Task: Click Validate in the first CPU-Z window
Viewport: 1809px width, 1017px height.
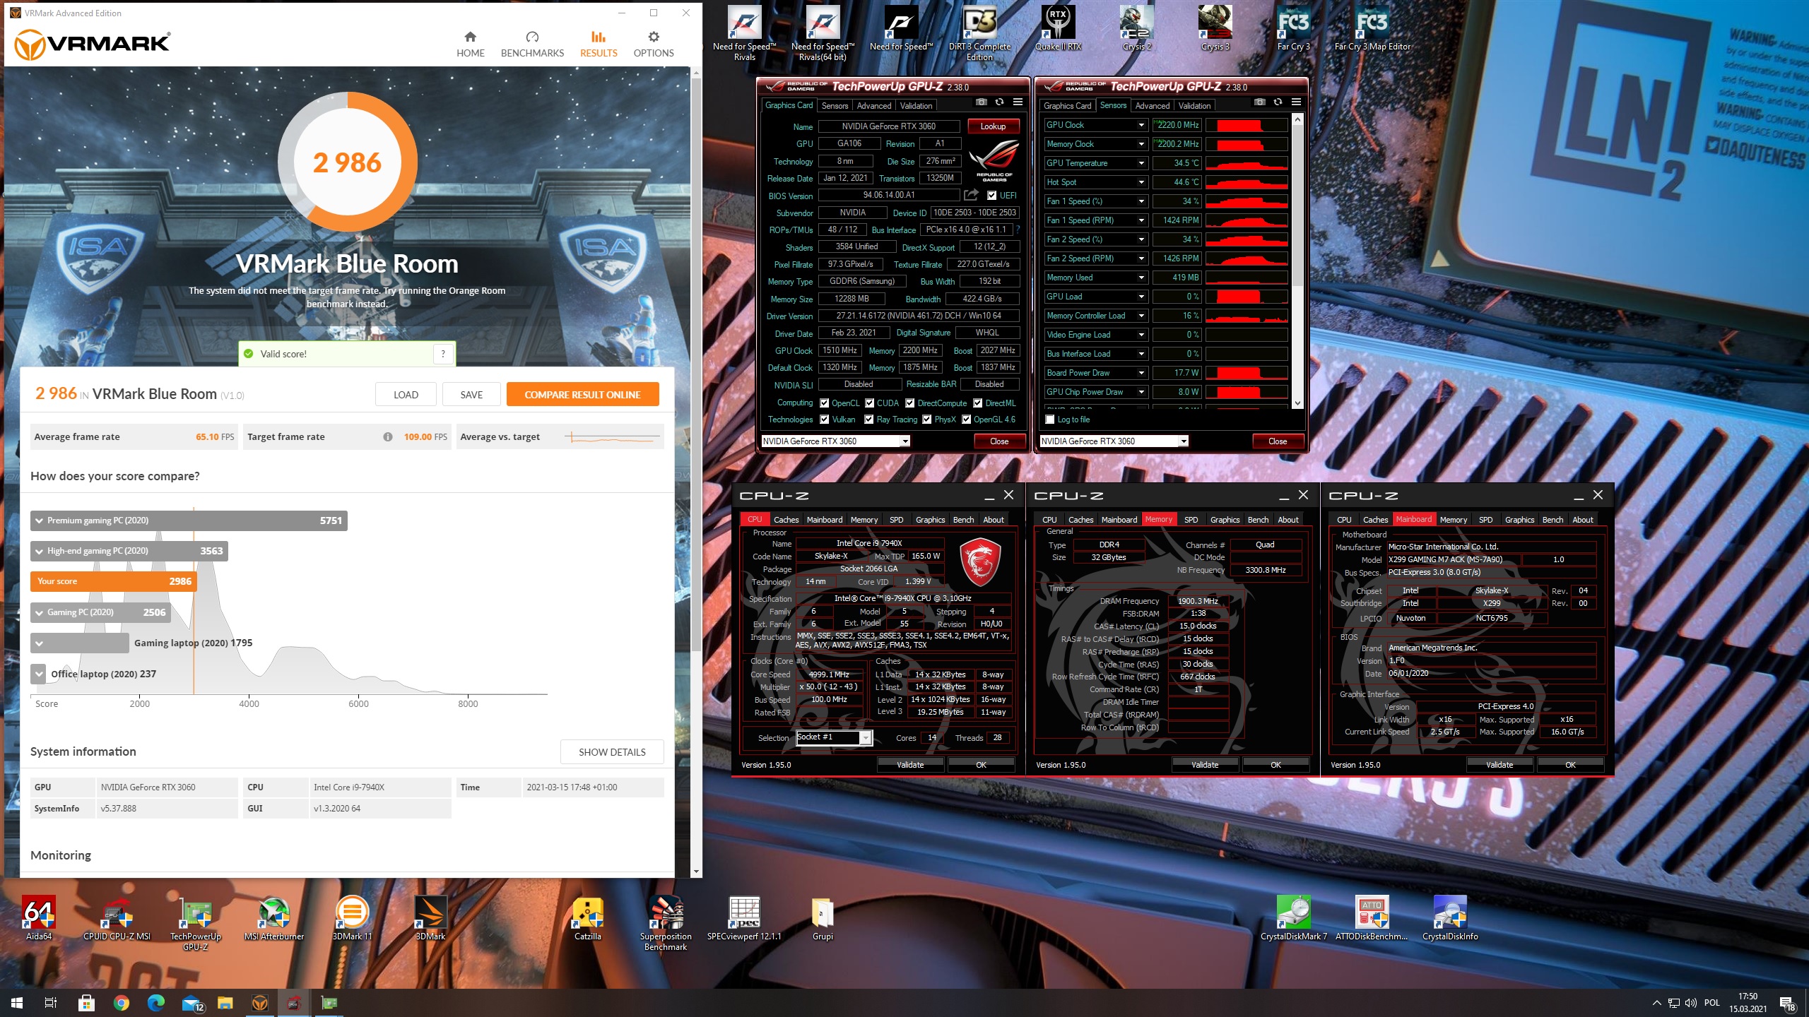Action: click(910, 765)
